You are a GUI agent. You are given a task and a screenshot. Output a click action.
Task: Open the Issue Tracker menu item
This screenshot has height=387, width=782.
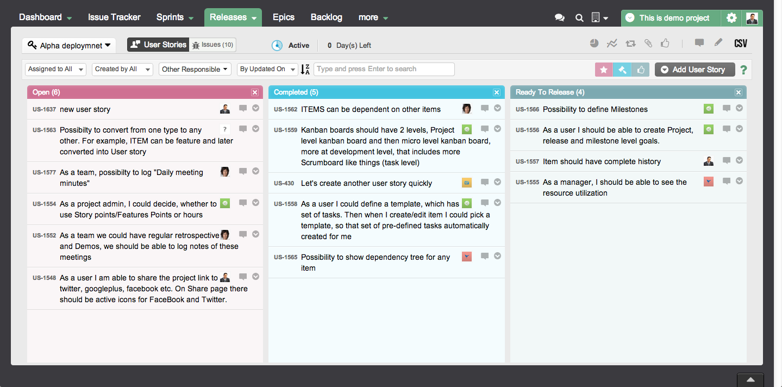[114, 17]
